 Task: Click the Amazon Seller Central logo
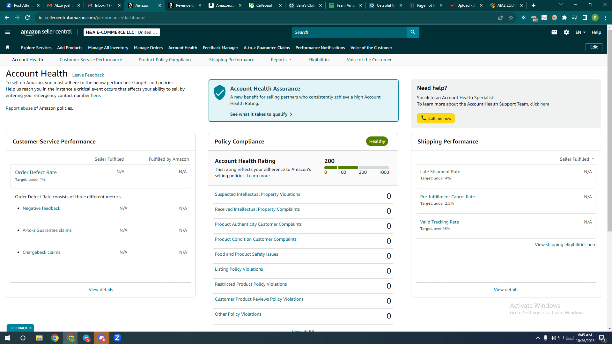click(46, 32)
